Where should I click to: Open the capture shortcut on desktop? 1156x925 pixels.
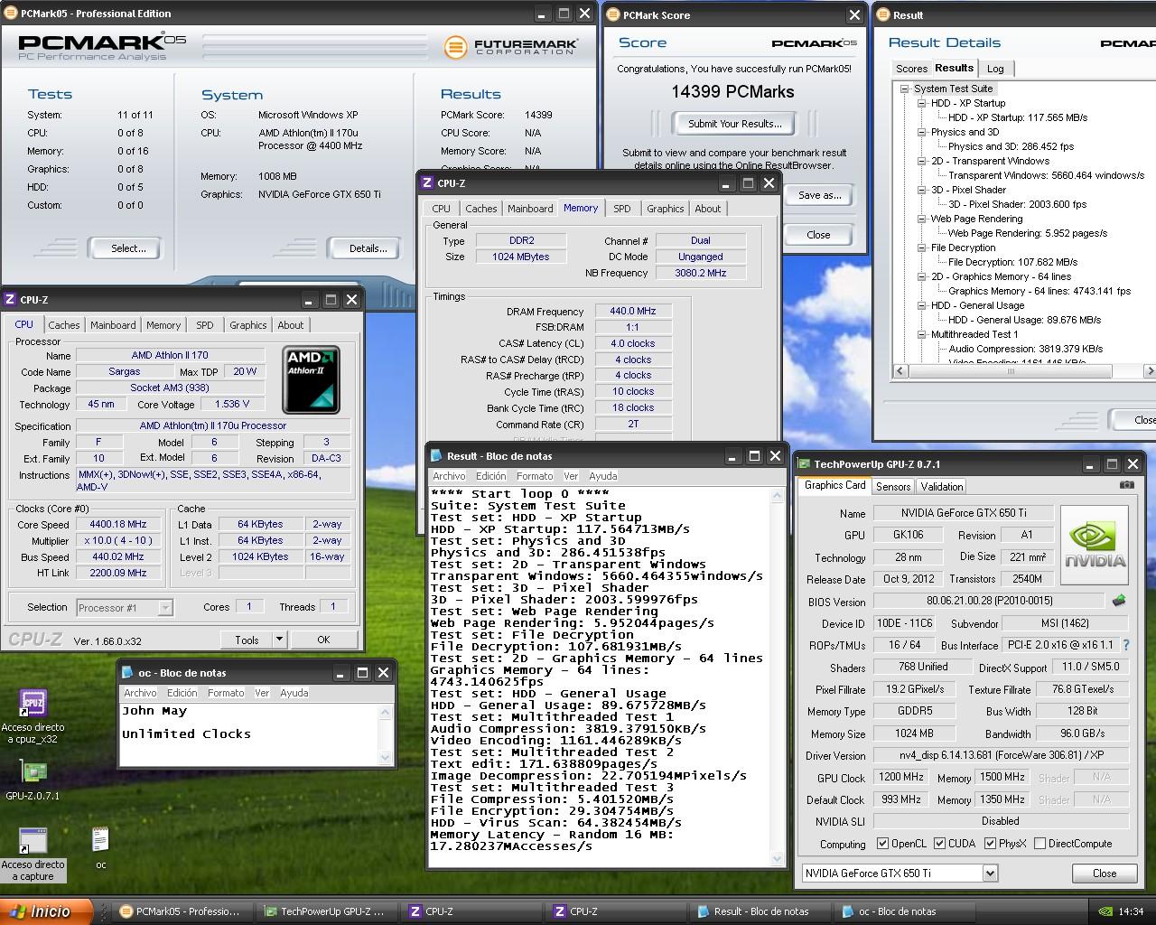33,842
